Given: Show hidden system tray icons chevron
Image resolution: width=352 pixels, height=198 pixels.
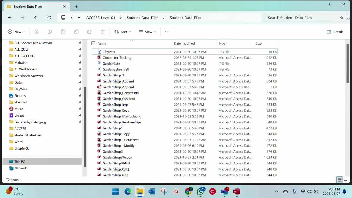Looking at the screenshot, I should 277,191.
